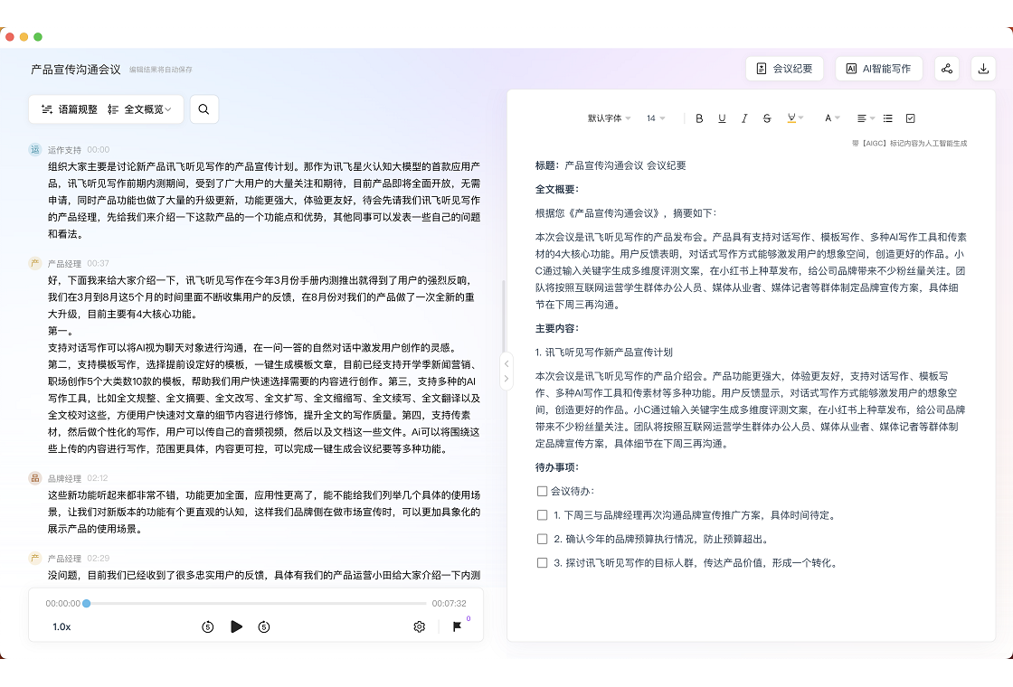Click the 主要内容 heading
The height and width of the screenshot is (687, 1013).
pyautogui.click(x=557, y=328)
